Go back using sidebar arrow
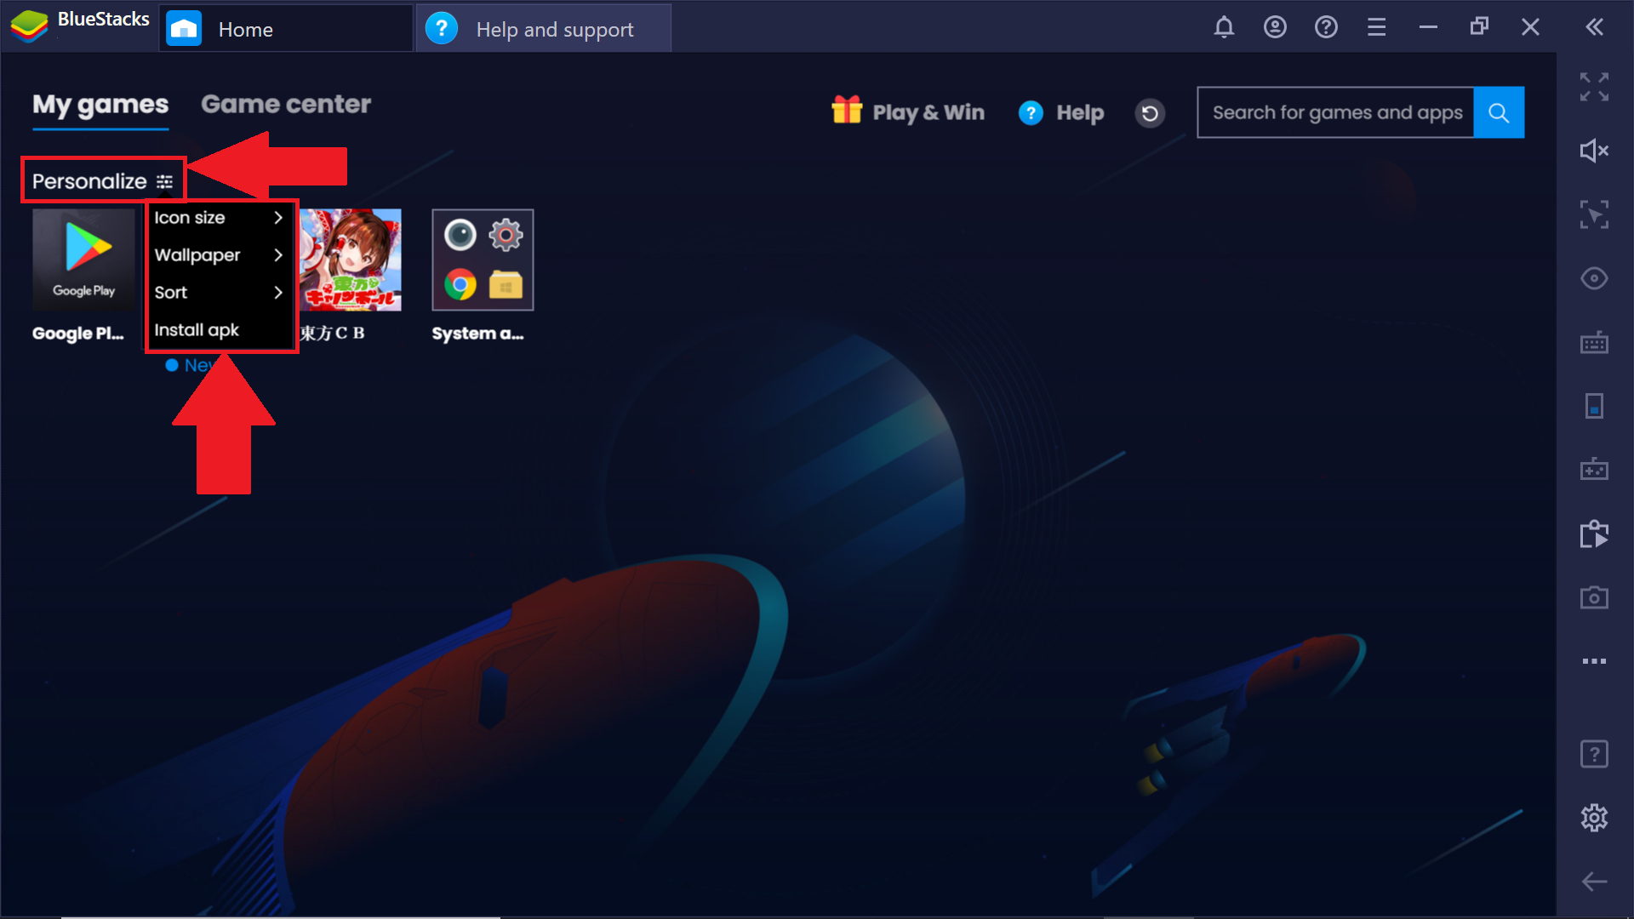 [1594, 882]
